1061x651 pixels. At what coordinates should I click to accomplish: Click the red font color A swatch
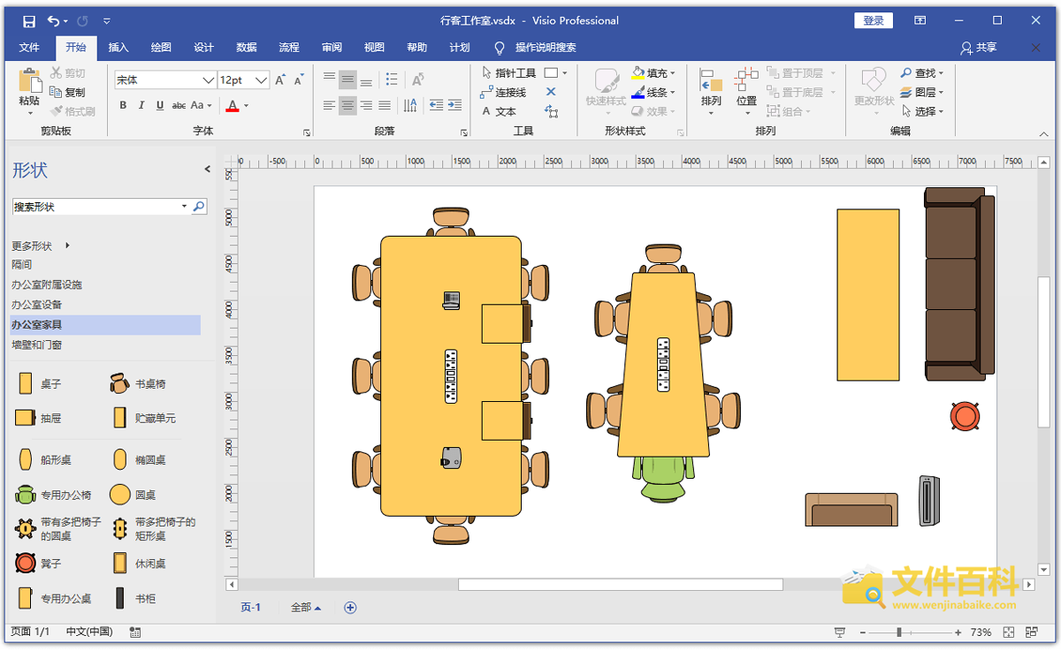click(x=233, y=105)
